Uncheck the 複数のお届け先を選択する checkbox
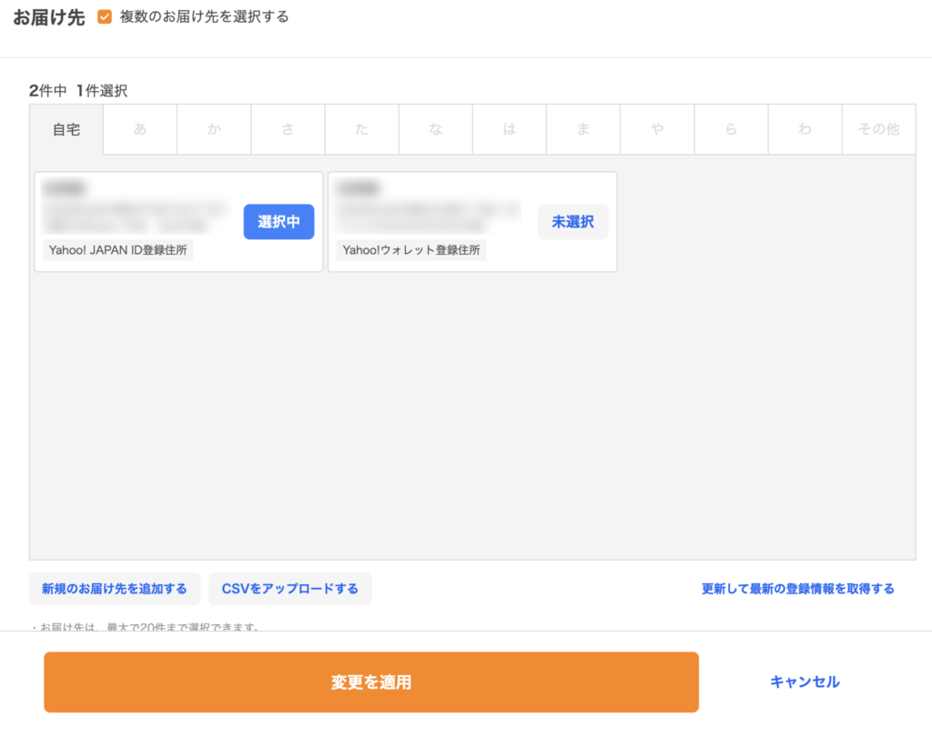The height and width of the screenshot is (748, 932). tap(105, 17)
